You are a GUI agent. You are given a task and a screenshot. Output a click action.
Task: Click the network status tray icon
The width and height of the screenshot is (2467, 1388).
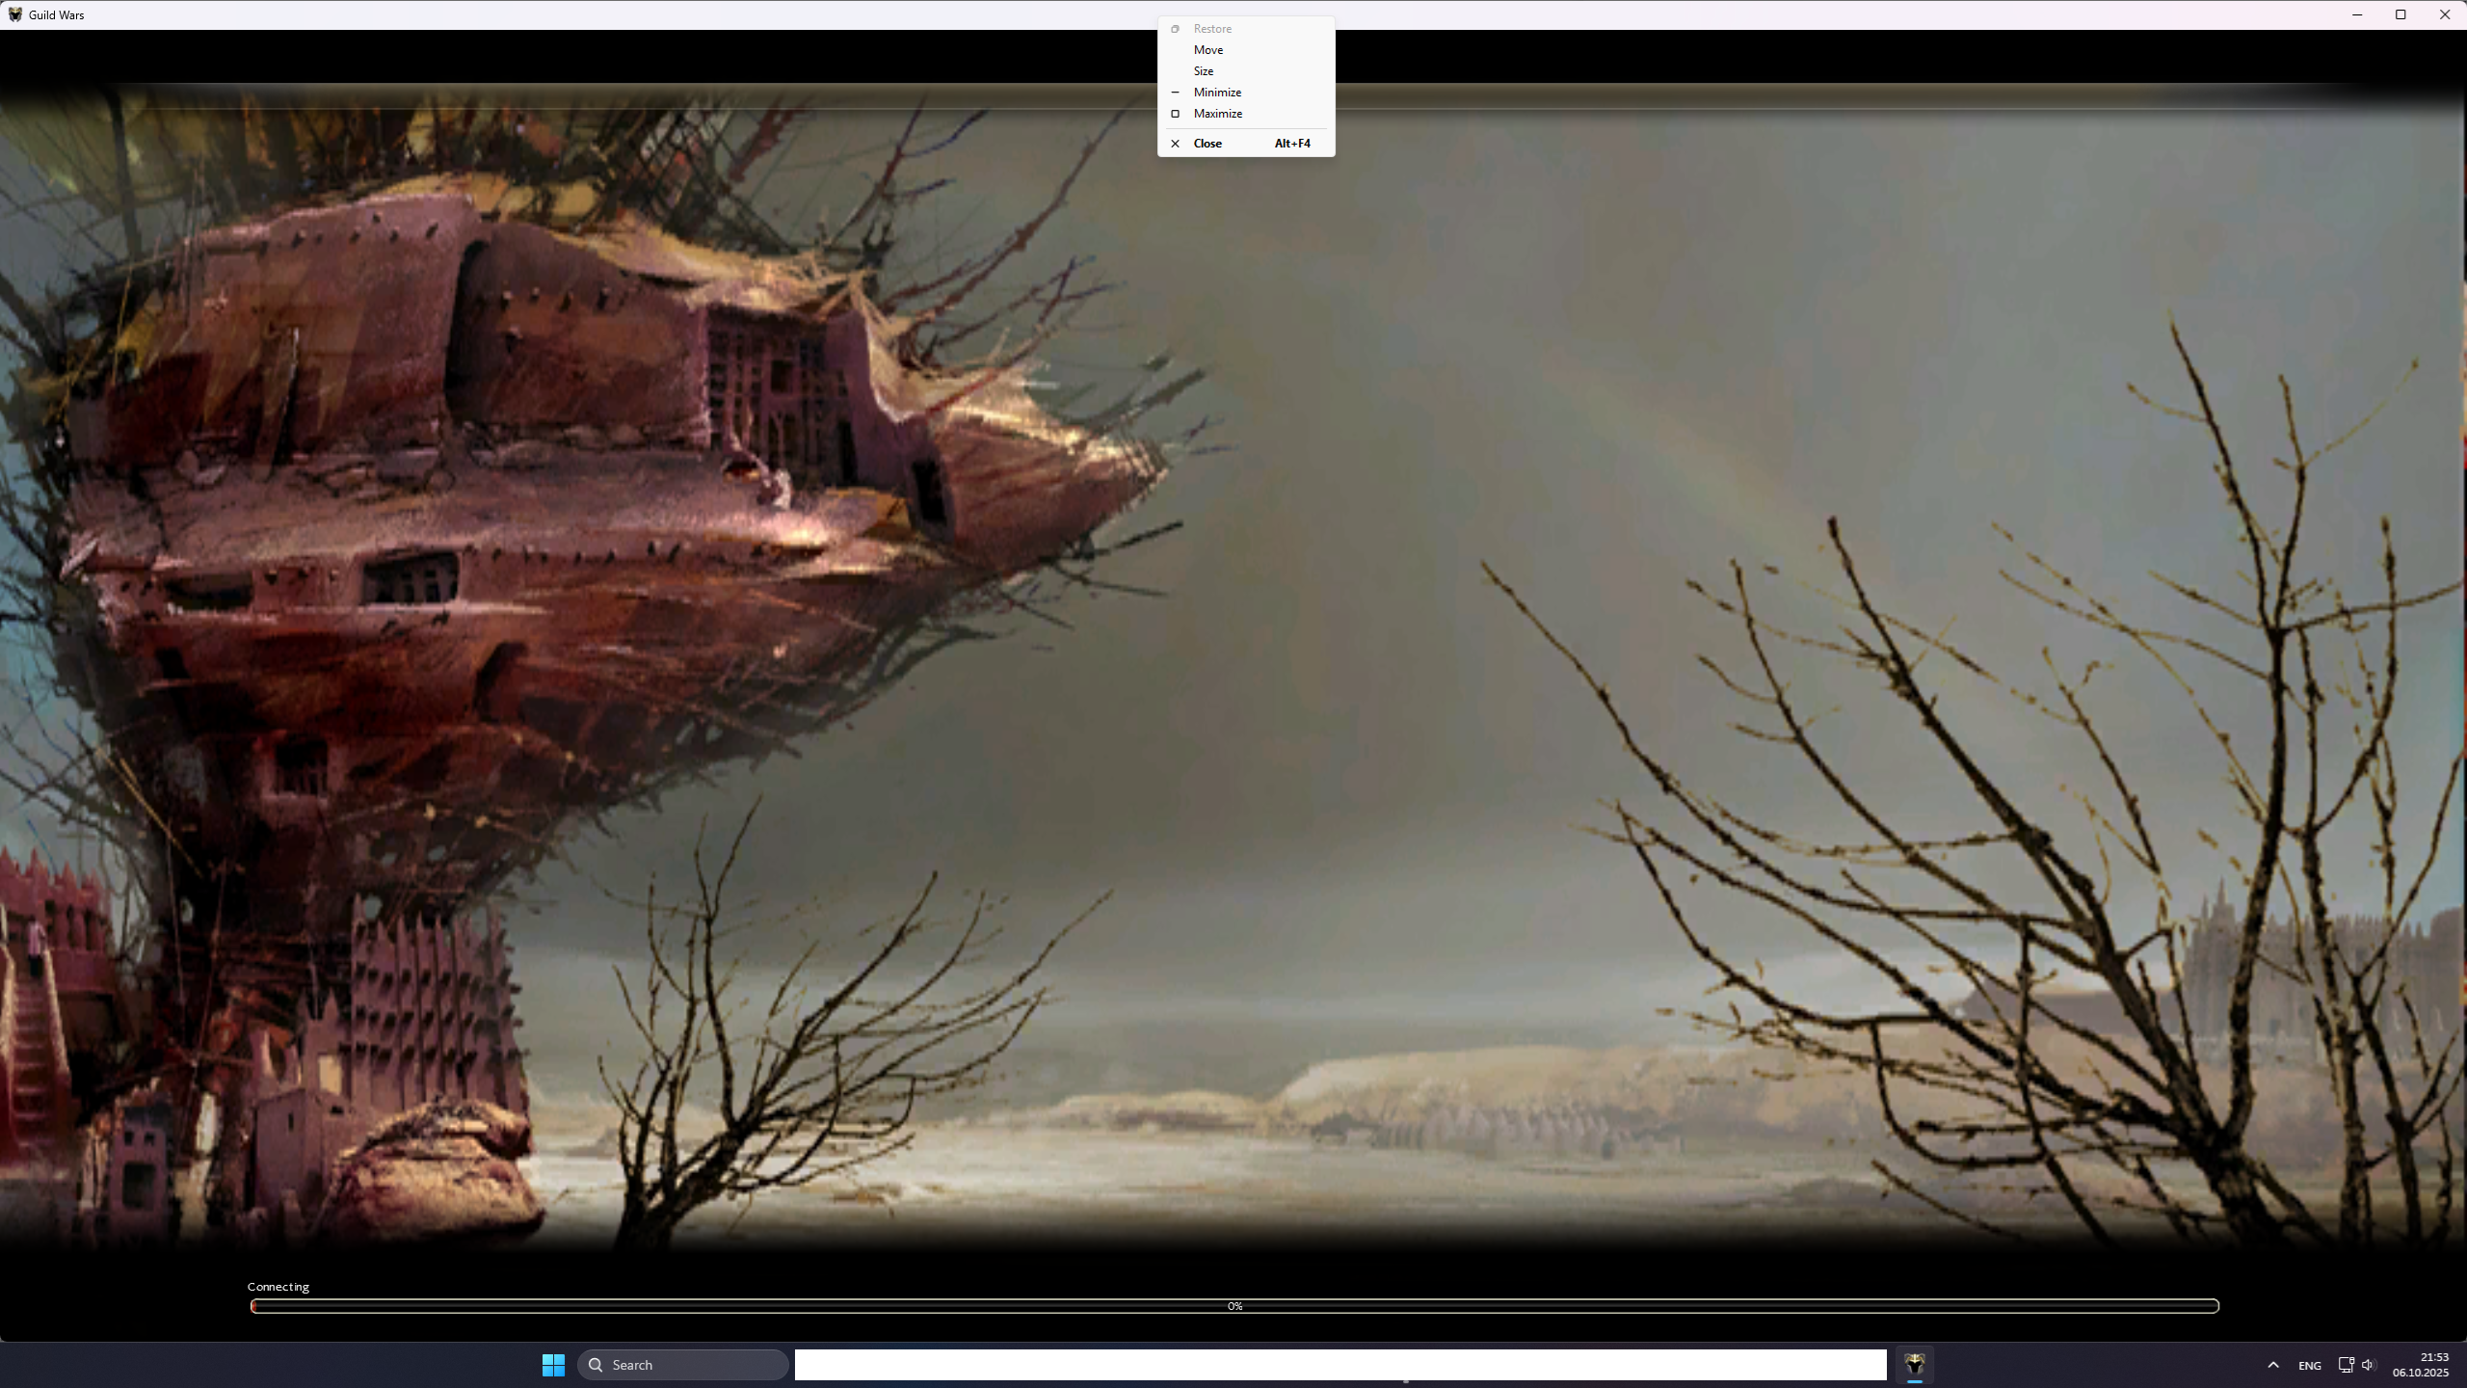2346,1365
